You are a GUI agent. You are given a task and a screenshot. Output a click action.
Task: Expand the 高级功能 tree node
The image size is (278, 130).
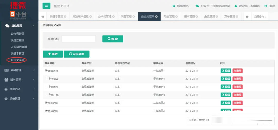(x=46, y=103)
